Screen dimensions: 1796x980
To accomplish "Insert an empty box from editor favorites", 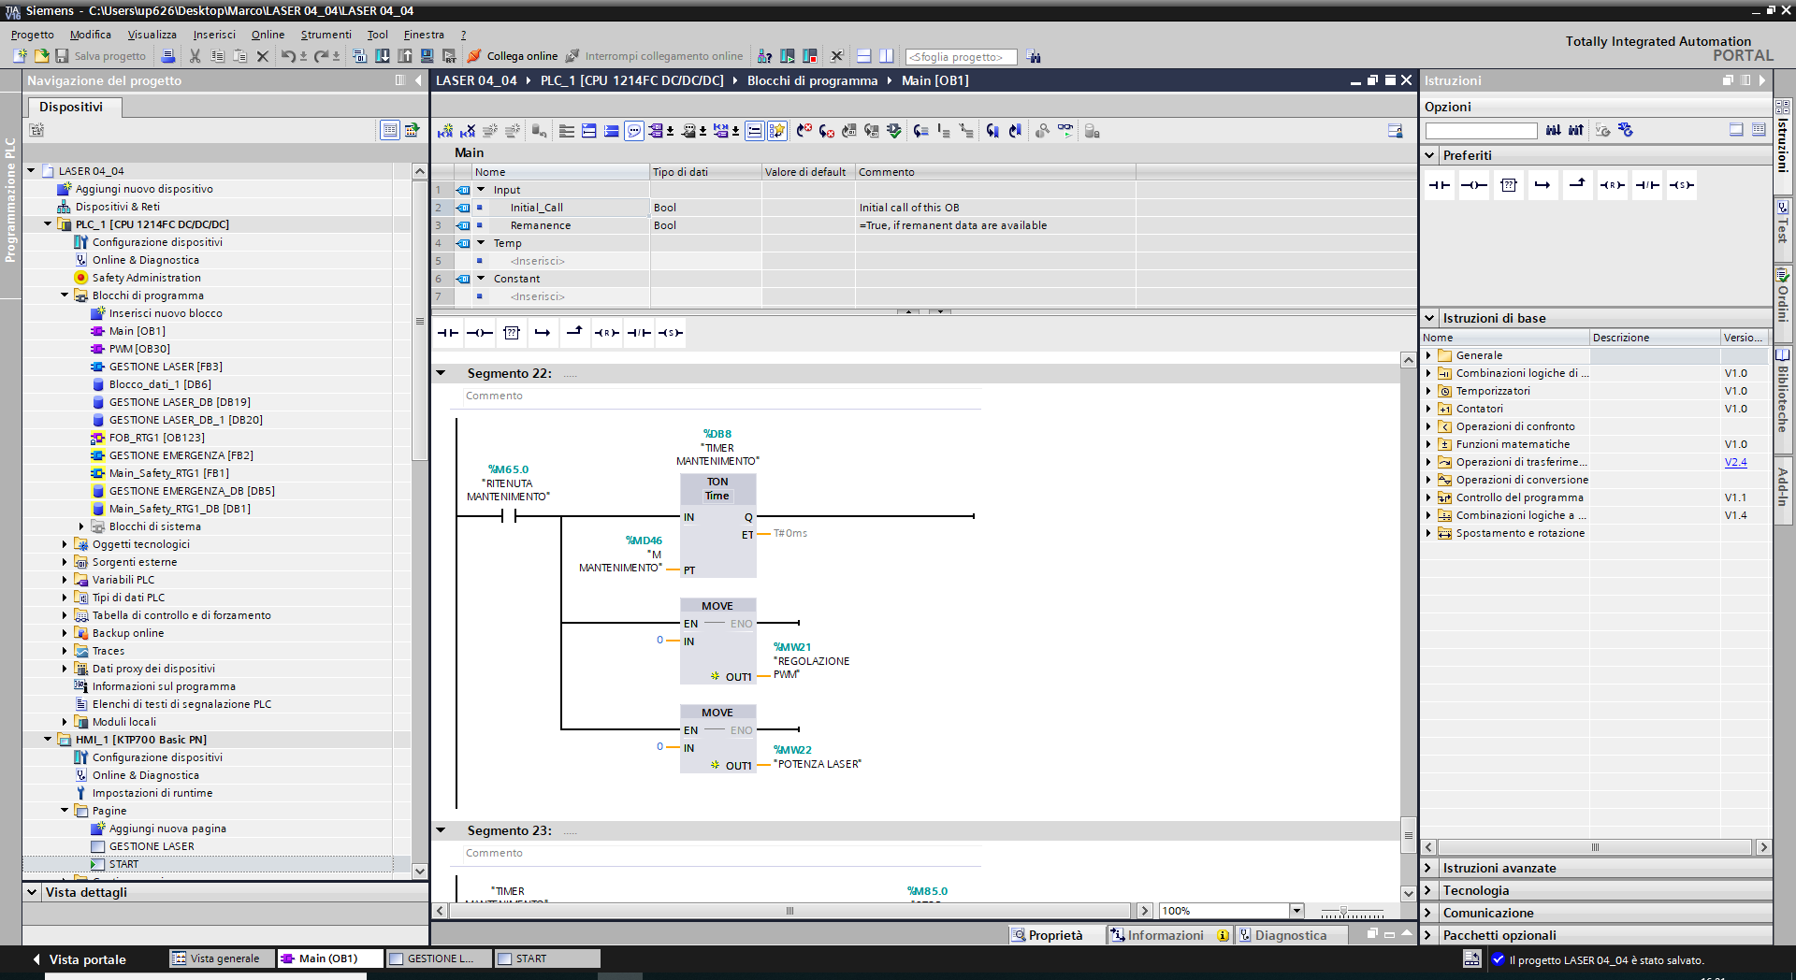I will pos(512,333).
